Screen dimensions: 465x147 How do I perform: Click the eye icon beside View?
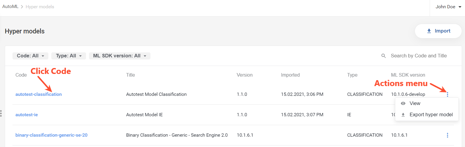[x=403, y=104]
